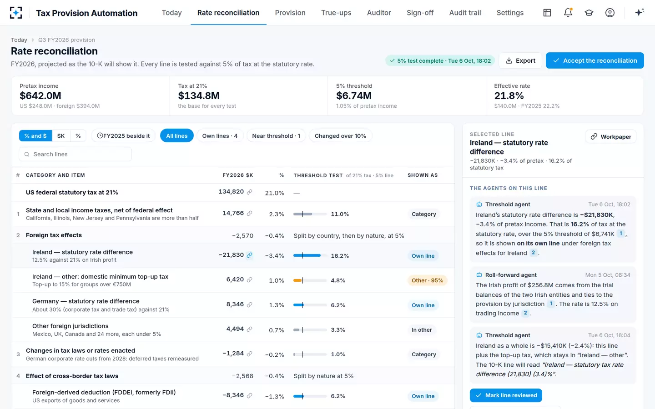This screenshot has height=409, width=655.
Task: Click the link icon beside 4,494
Action: click(x=249, y=329)
